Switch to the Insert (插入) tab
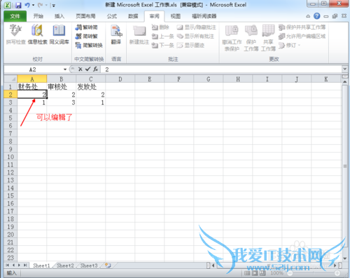The image size is (350, 278). coord(59,16)
